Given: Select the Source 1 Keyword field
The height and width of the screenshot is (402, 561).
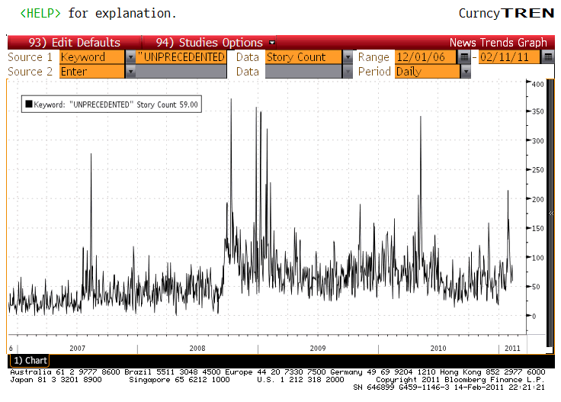Looking at the screenshot, I should (92, 57).
